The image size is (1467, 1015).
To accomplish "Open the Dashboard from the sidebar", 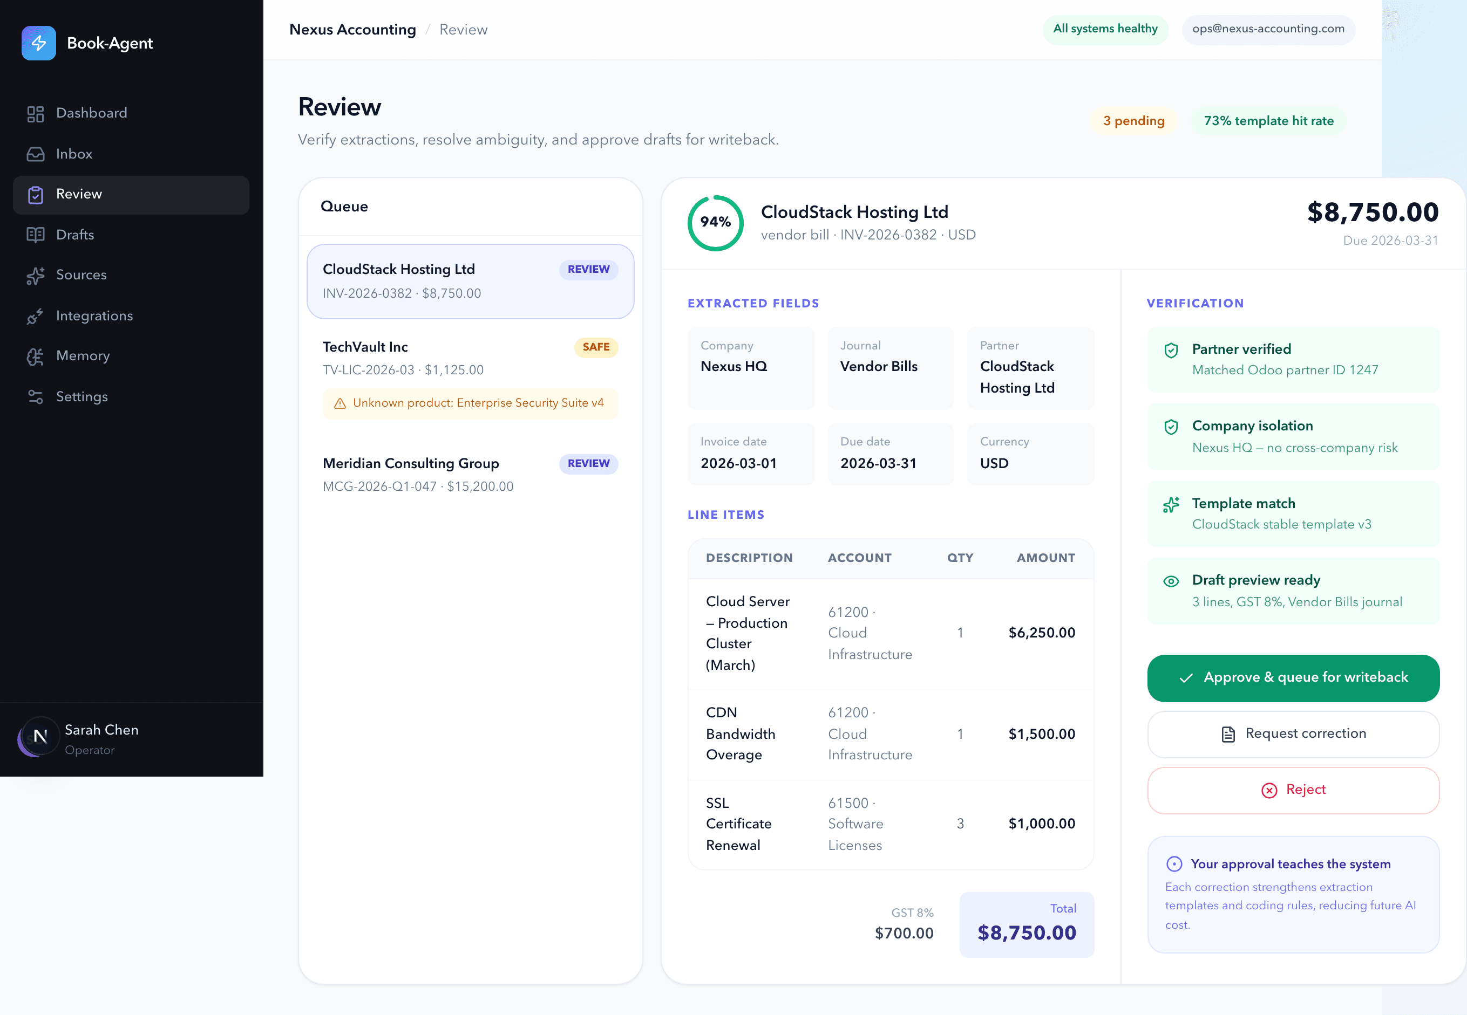I will tap(91, 113).
